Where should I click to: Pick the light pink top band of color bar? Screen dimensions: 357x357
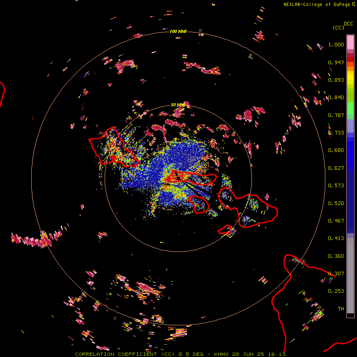click(350, 42)
